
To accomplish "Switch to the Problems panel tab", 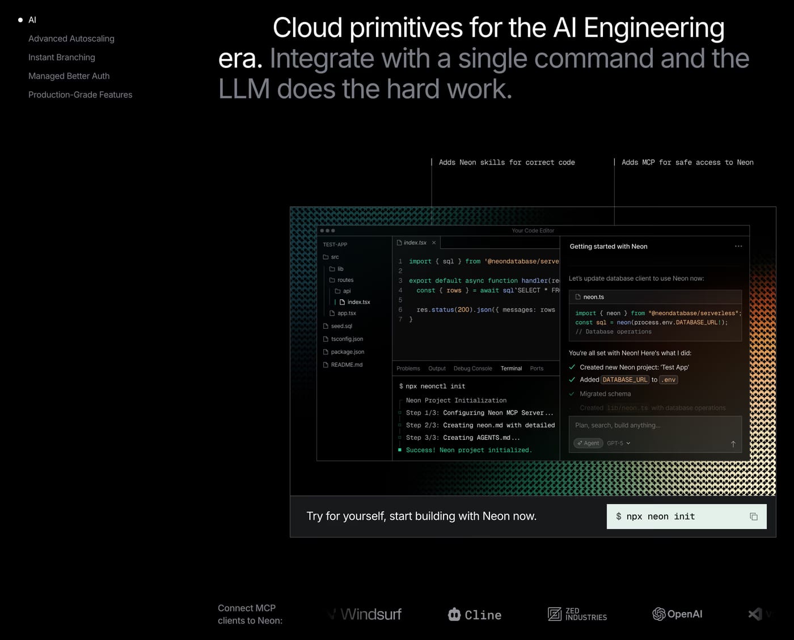I will (x=408, y=368).
